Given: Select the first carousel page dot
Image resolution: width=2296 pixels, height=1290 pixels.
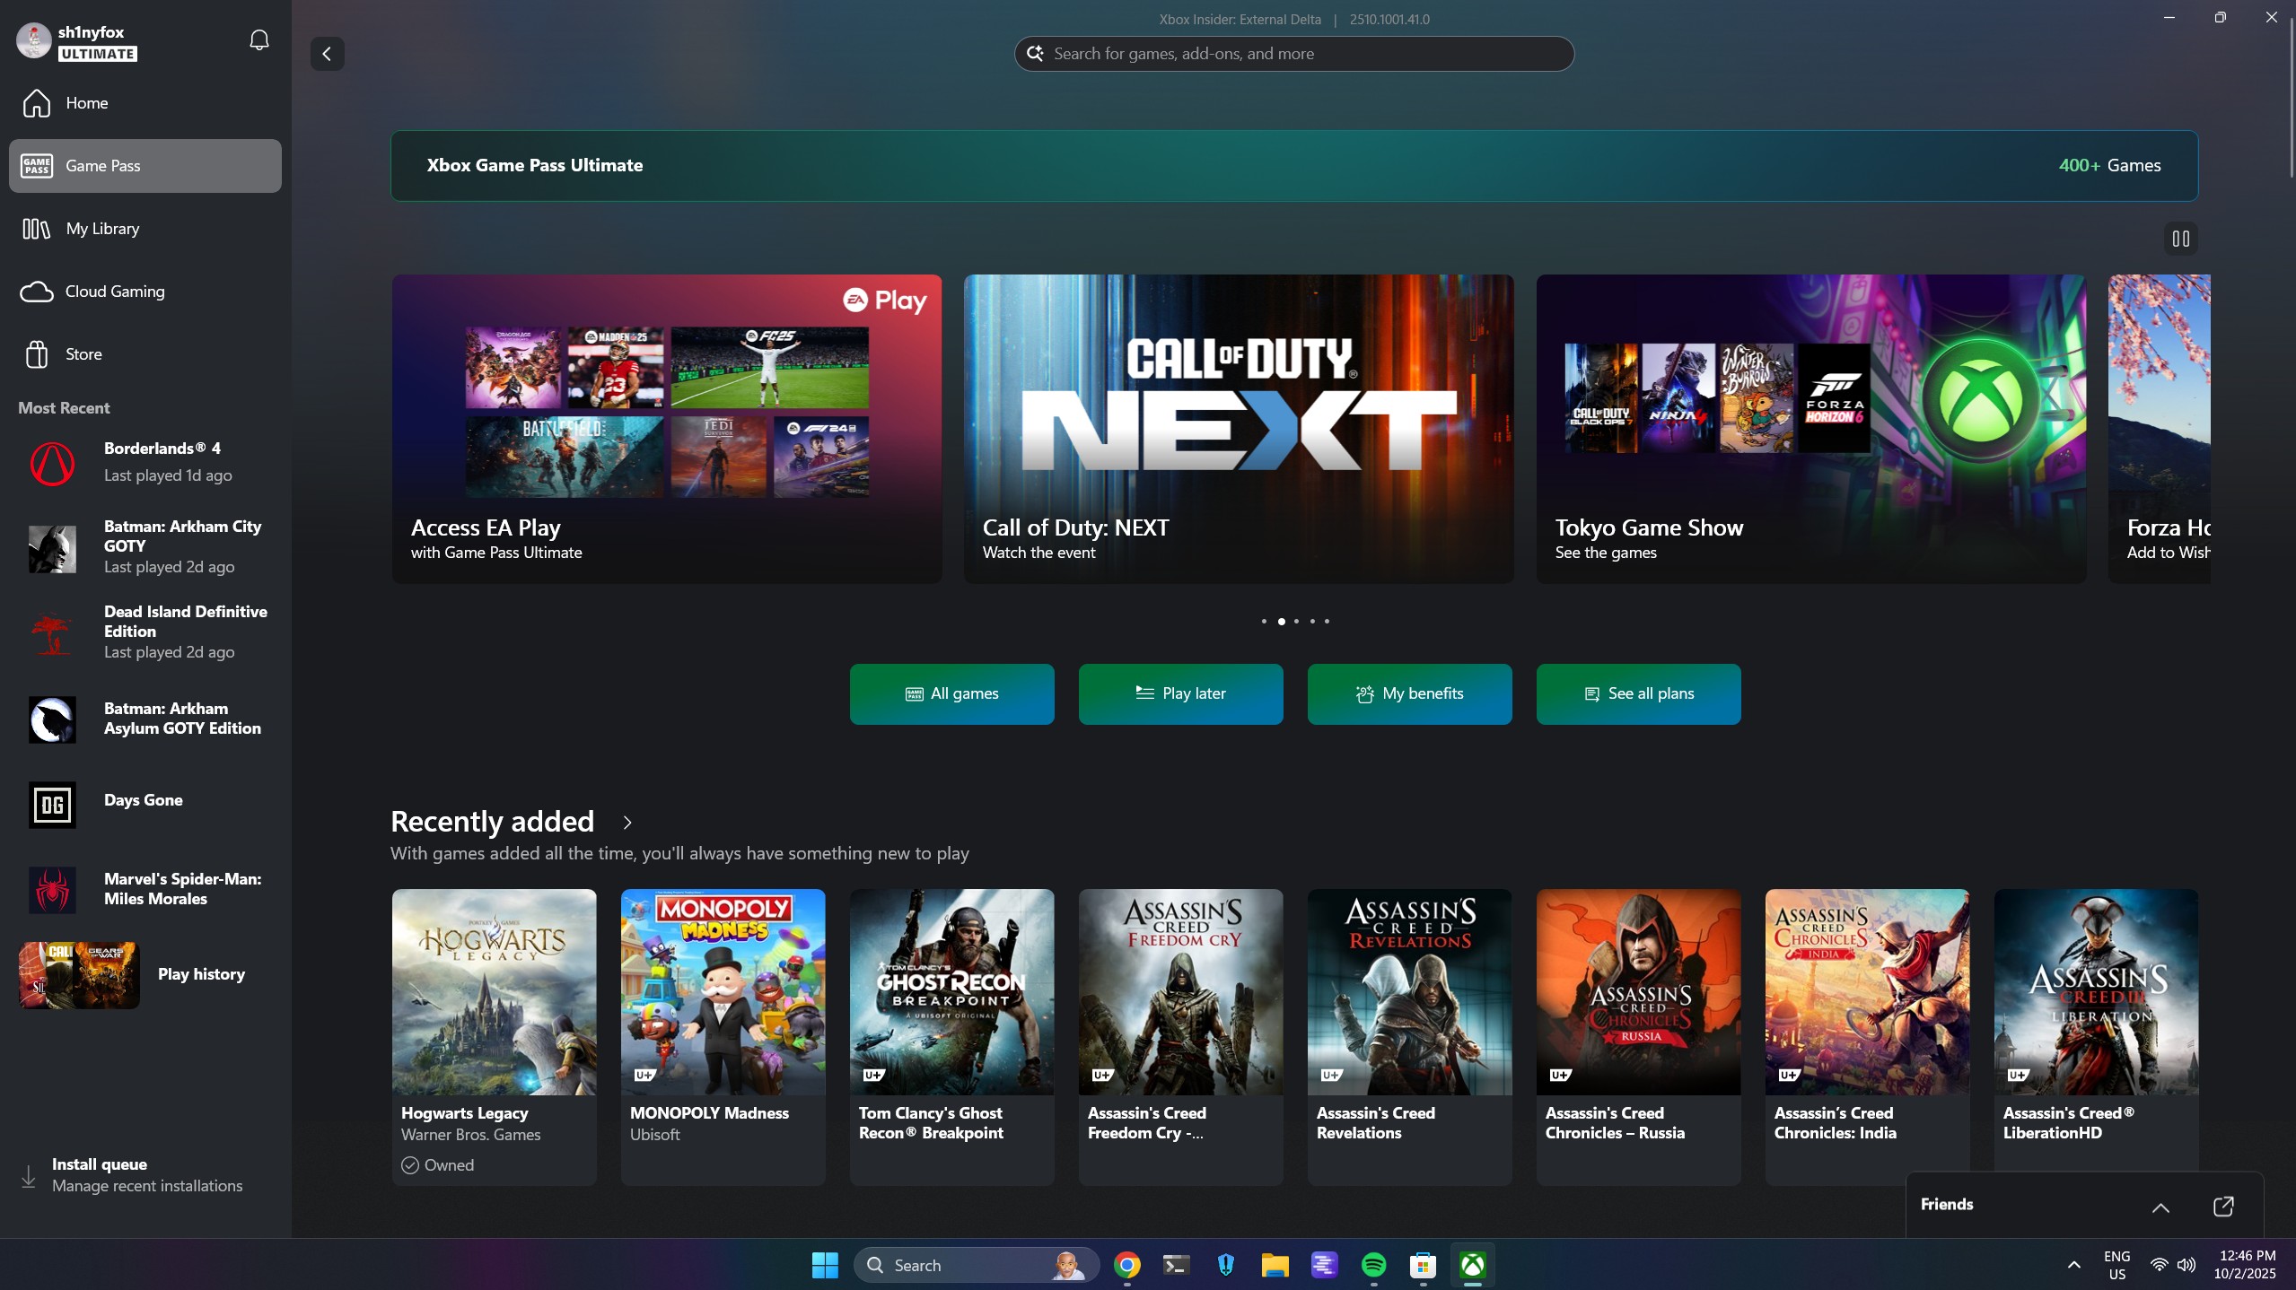Looking at the screenshot, I should 1264,621.
